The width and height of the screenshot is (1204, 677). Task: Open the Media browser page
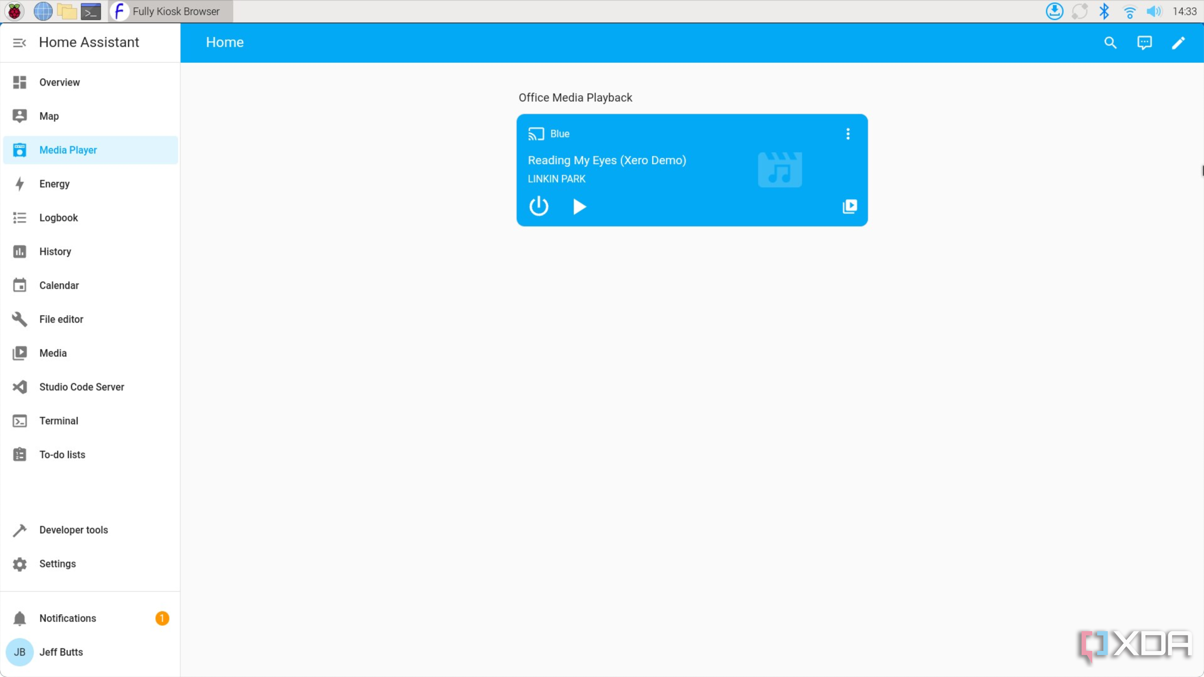pos(90,353)
